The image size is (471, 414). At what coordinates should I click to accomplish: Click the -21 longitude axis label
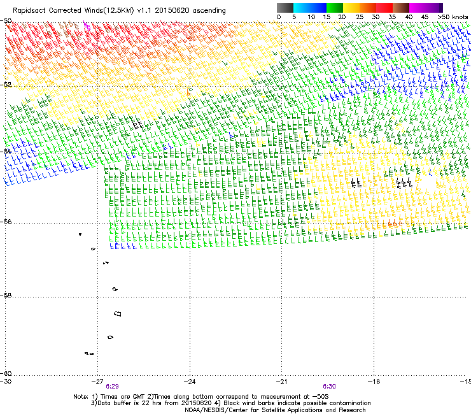[x=281, y=382]
